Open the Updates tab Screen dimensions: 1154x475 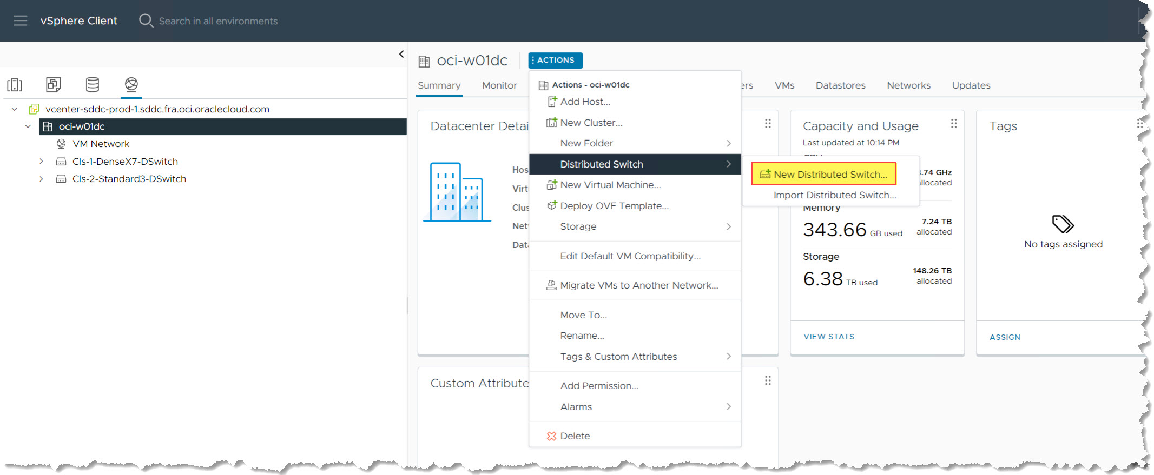pos(971,85)
